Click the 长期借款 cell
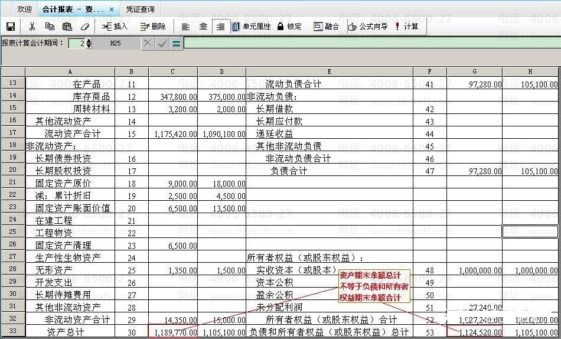561x339 pixels. pyautogui.click(x=330, y=109)
